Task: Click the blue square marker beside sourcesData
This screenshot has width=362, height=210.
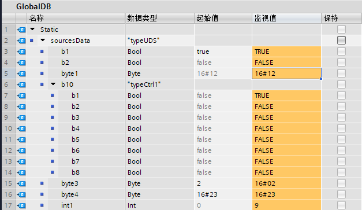Action: click(32, 40)
